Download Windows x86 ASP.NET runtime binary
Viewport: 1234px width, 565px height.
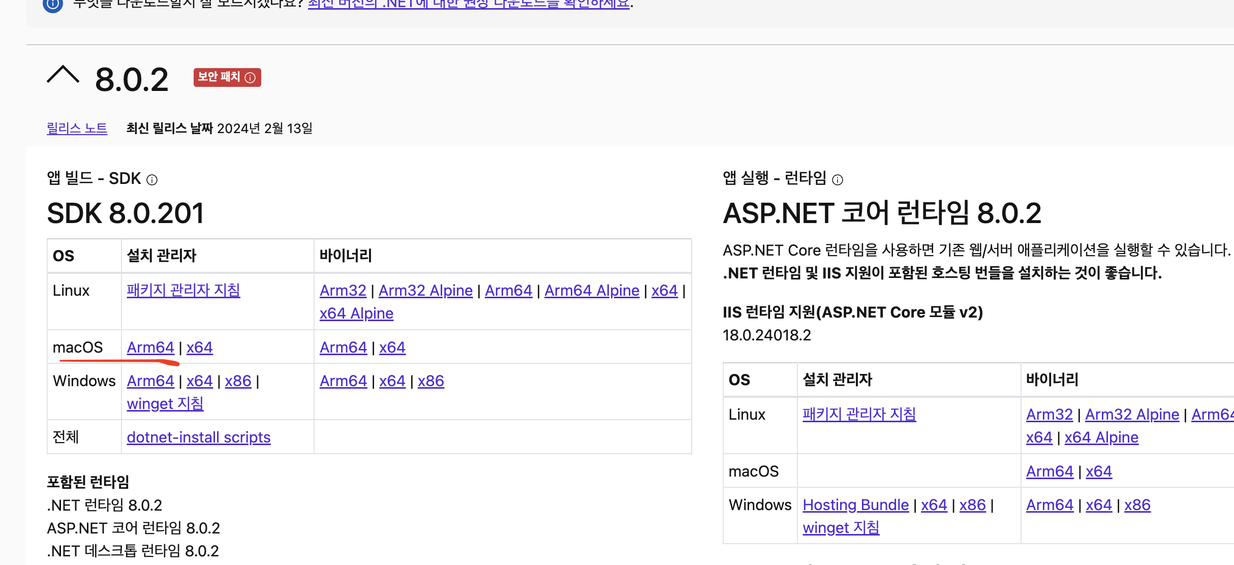point(1137,505)
